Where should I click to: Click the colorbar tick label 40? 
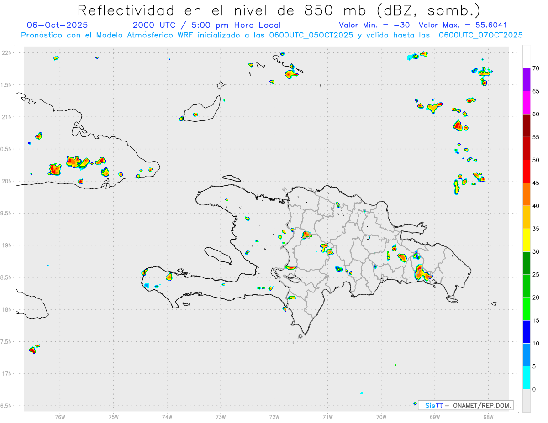536,206
